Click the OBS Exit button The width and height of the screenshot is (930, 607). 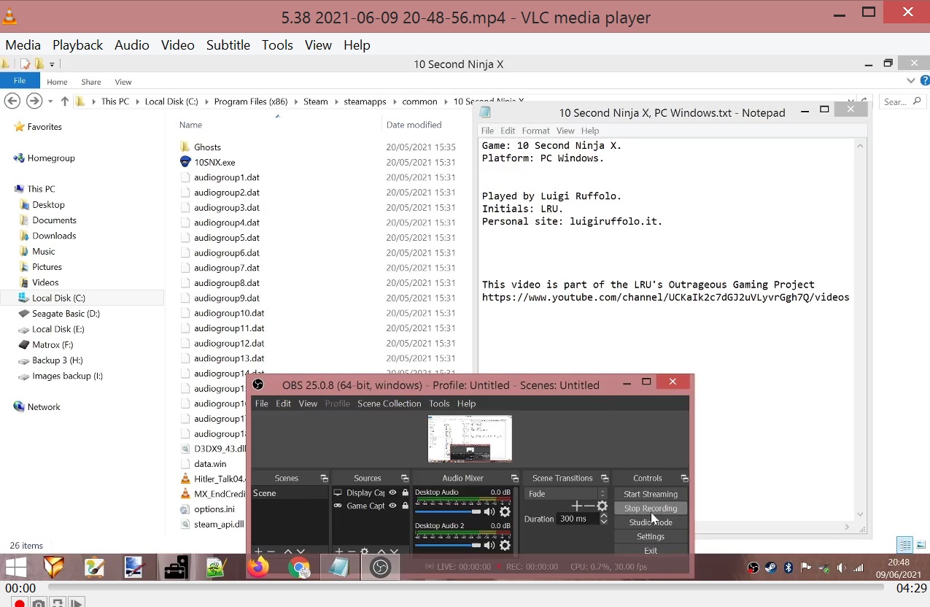click(651, 550)
